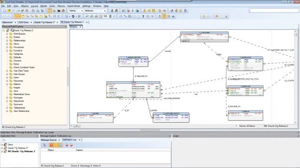Expand the Entities folder node
The height and width of the screenshot is (168, 300).
[7, 37]
